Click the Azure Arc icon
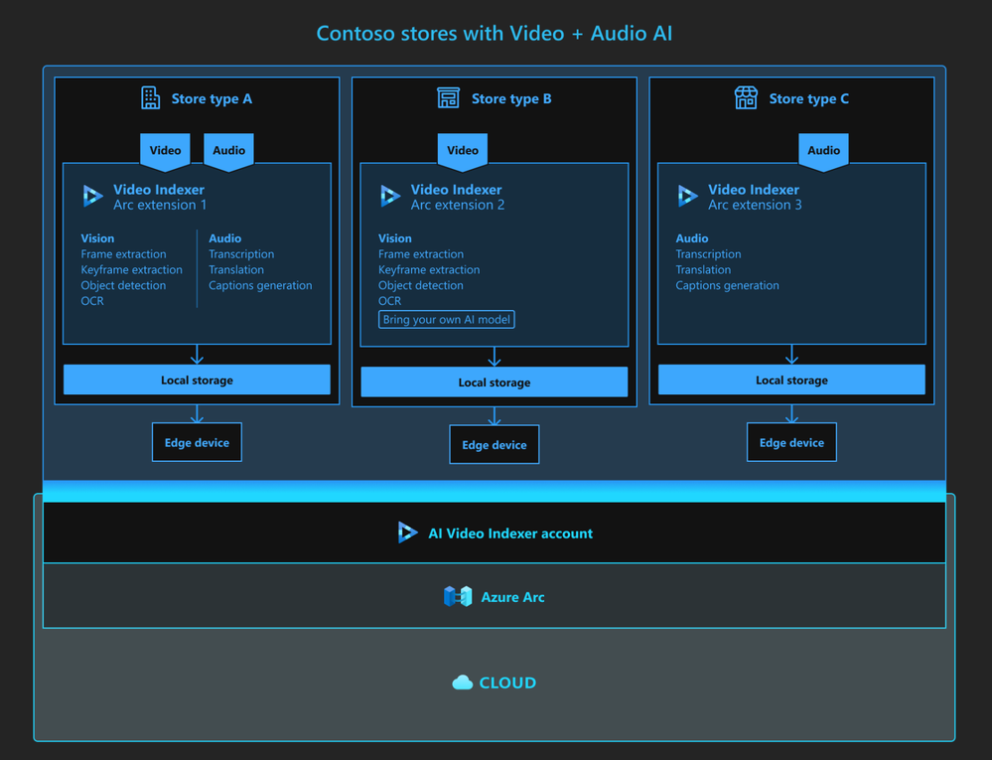Image resolution: width=992 pixels, height=760 pixels. pos(458,597)
